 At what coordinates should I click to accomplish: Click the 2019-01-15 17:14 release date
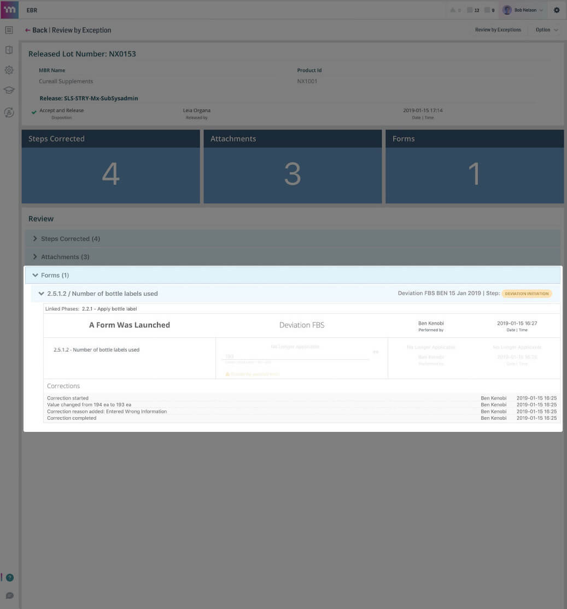click(x=423, y=110)
